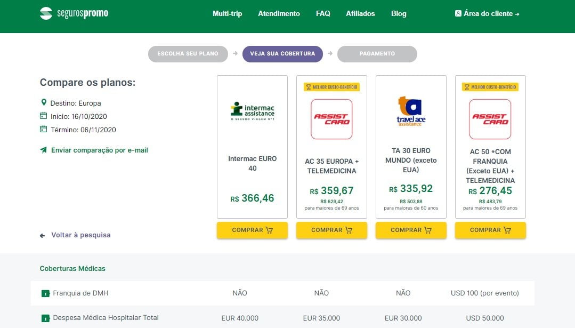Click the location pin icon by Destino

coord(44,102)
